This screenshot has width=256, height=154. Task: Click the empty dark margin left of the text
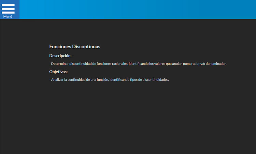pyautogui.click(x=24, y=86)
